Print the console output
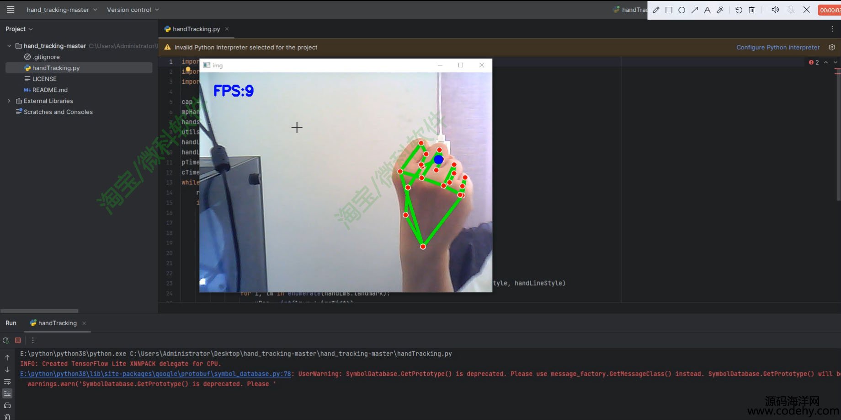Viewport: 841px width, 420px height. click(7, 405)
